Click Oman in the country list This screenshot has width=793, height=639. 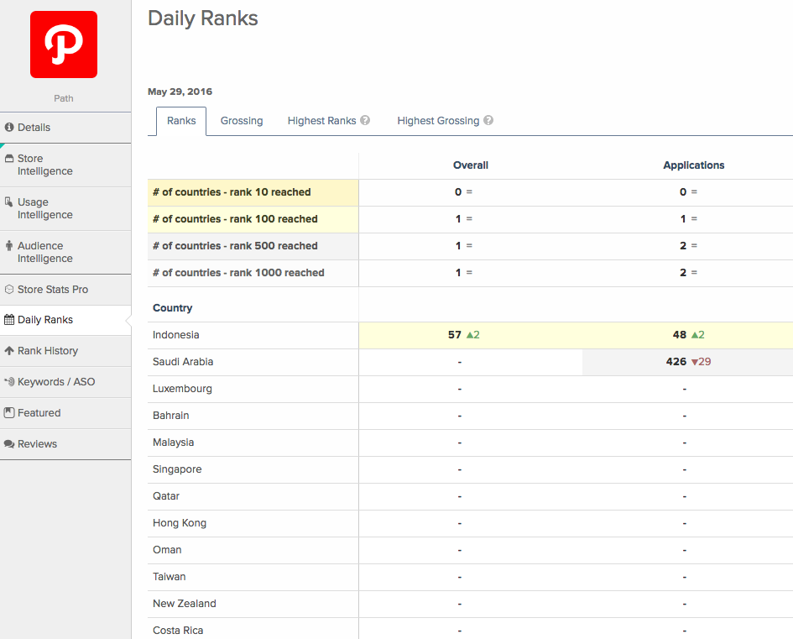pyautogui.click(x=167, y=549)
